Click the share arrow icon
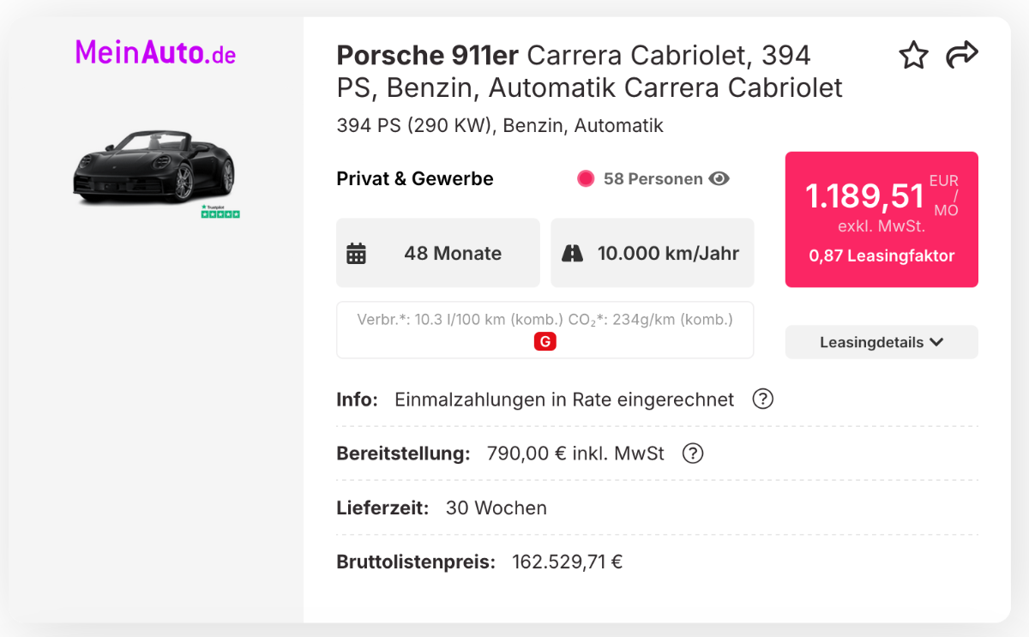 point(962,54)
